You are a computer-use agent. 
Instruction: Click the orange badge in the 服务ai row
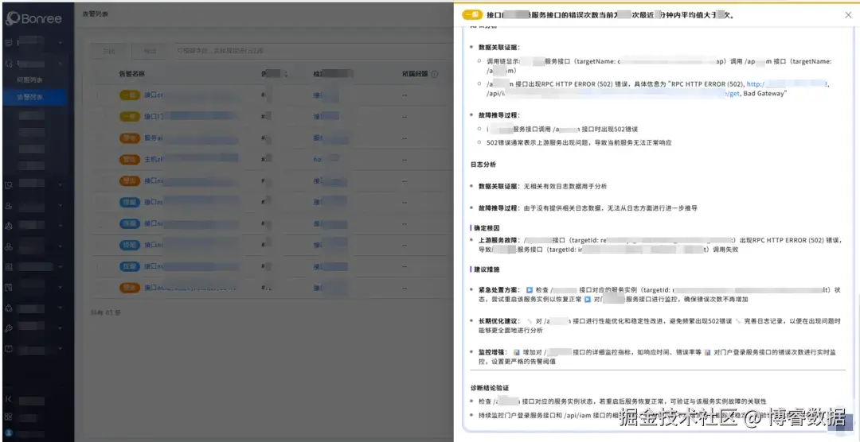[x=130, y=138]
